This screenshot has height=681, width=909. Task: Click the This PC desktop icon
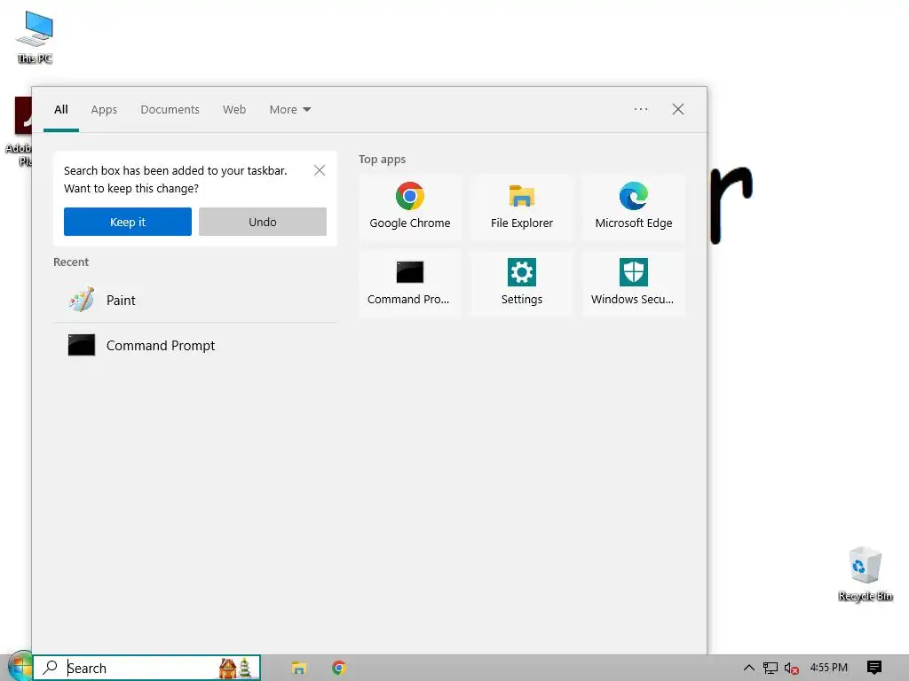35,37
